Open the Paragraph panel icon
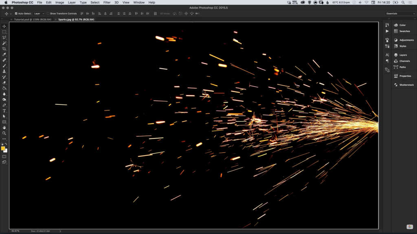417x234 pixels. [387, 61]
